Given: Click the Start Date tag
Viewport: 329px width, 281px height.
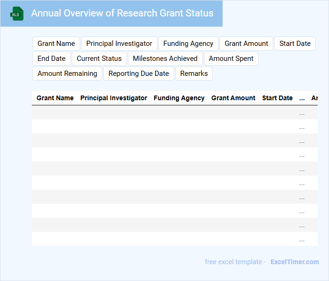Looking at the screenshot, I should (x=295, y=44).
